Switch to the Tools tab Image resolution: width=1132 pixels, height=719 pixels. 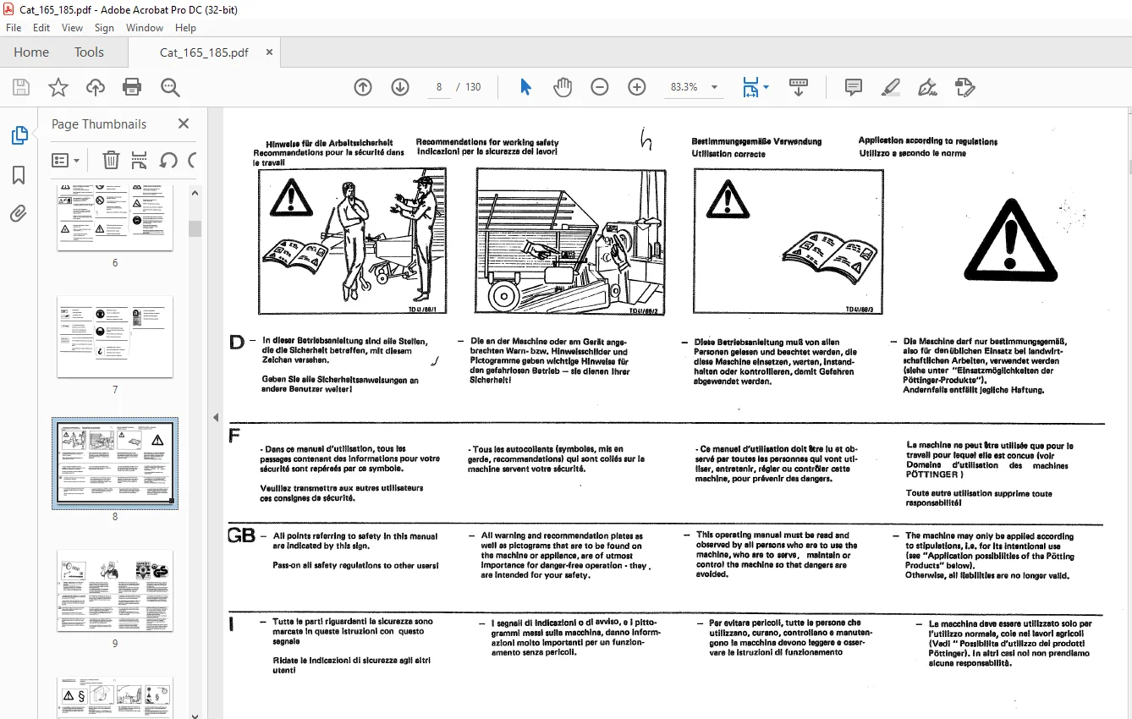coord(89,52)
